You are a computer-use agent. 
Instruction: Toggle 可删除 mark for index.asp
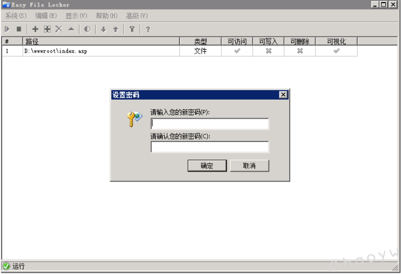[x=300, y=51]
